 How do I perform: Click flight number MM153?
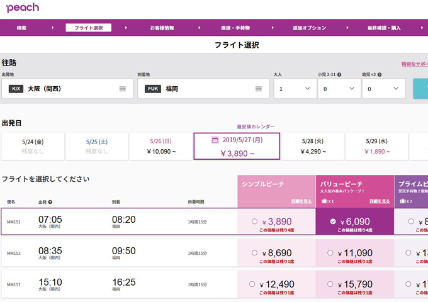click(x=14, y=254)
